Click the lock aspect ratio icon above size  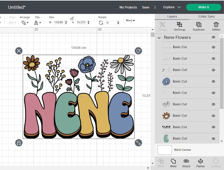pos(72,18)
